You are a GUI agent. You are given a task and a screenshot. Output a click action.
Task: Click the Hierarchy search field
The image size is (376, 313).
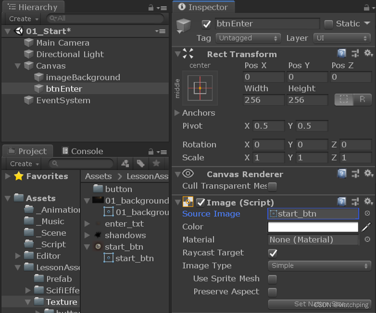pos(105,18)
